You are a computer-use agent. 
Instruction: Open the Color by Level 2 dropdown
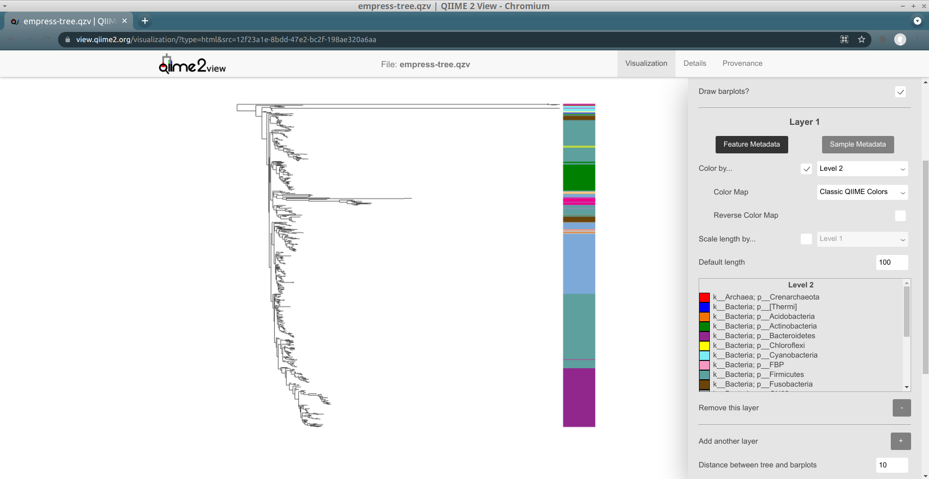point(862,168)
